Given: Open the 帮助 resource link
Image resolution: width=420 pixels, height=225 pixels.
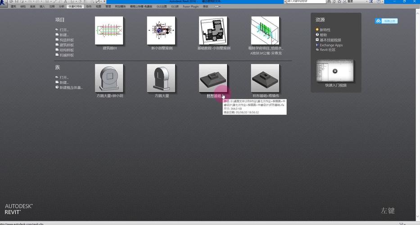Looking at the screenshot, I should (323, 35).
